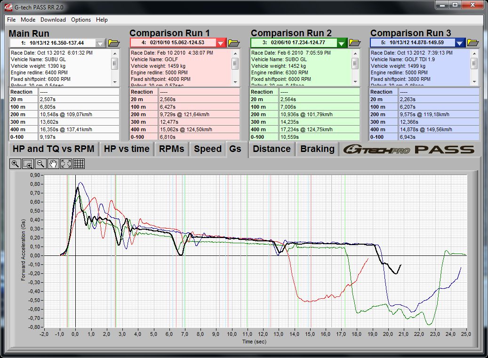This screenshot has height=358, width=488.
Task: Expand the Main Run selection dropdown
Action: coord(100,43)
